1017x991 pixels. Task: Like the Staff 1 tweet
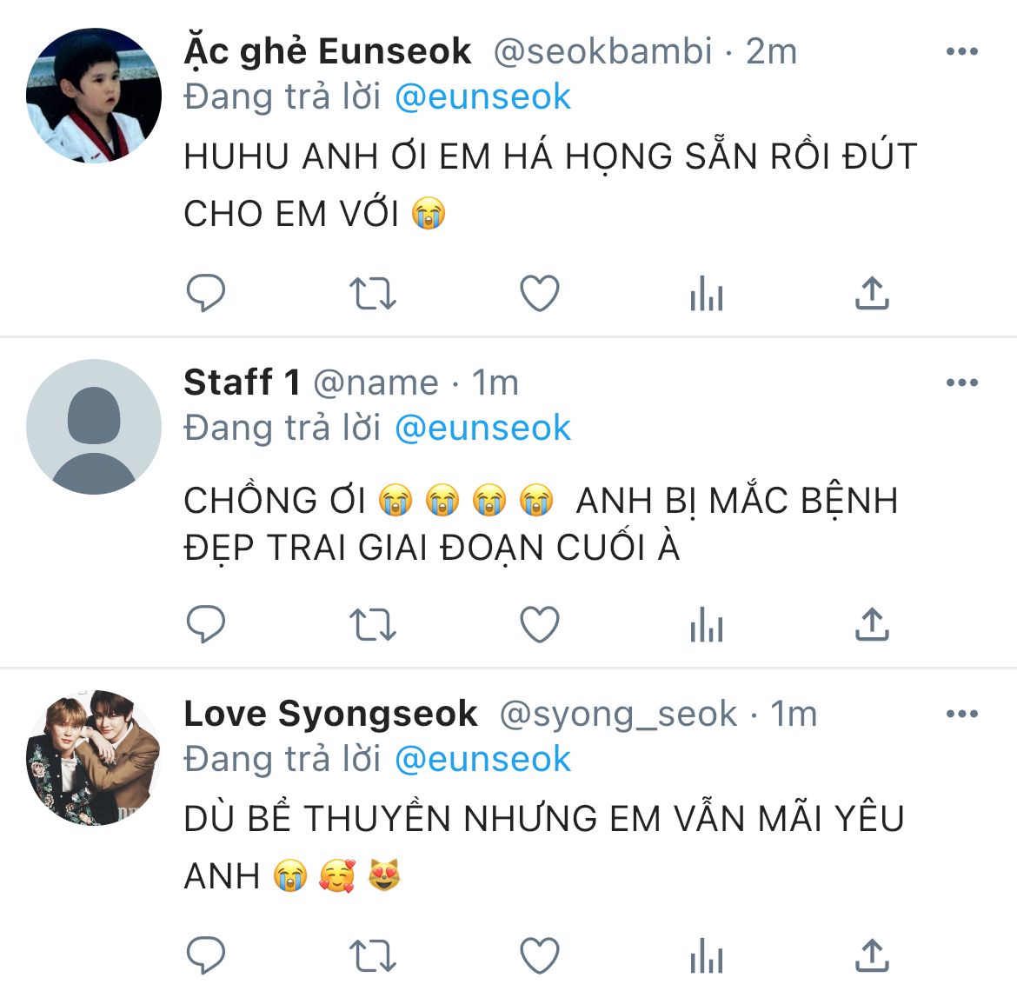click(x=540, y=624)
